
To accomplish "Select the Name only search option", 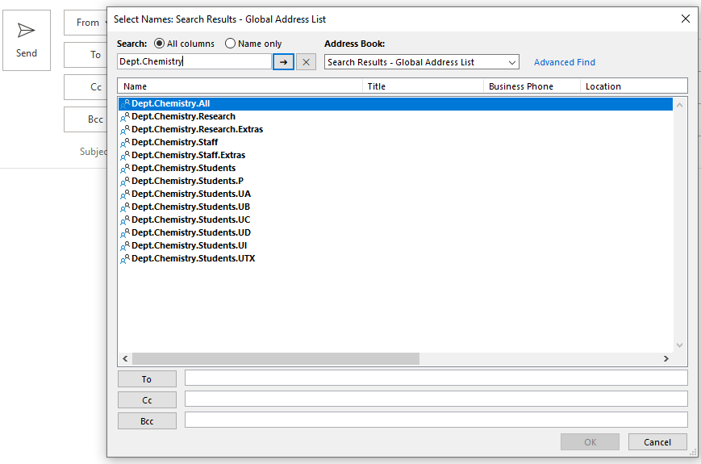I will click(231, 44).
